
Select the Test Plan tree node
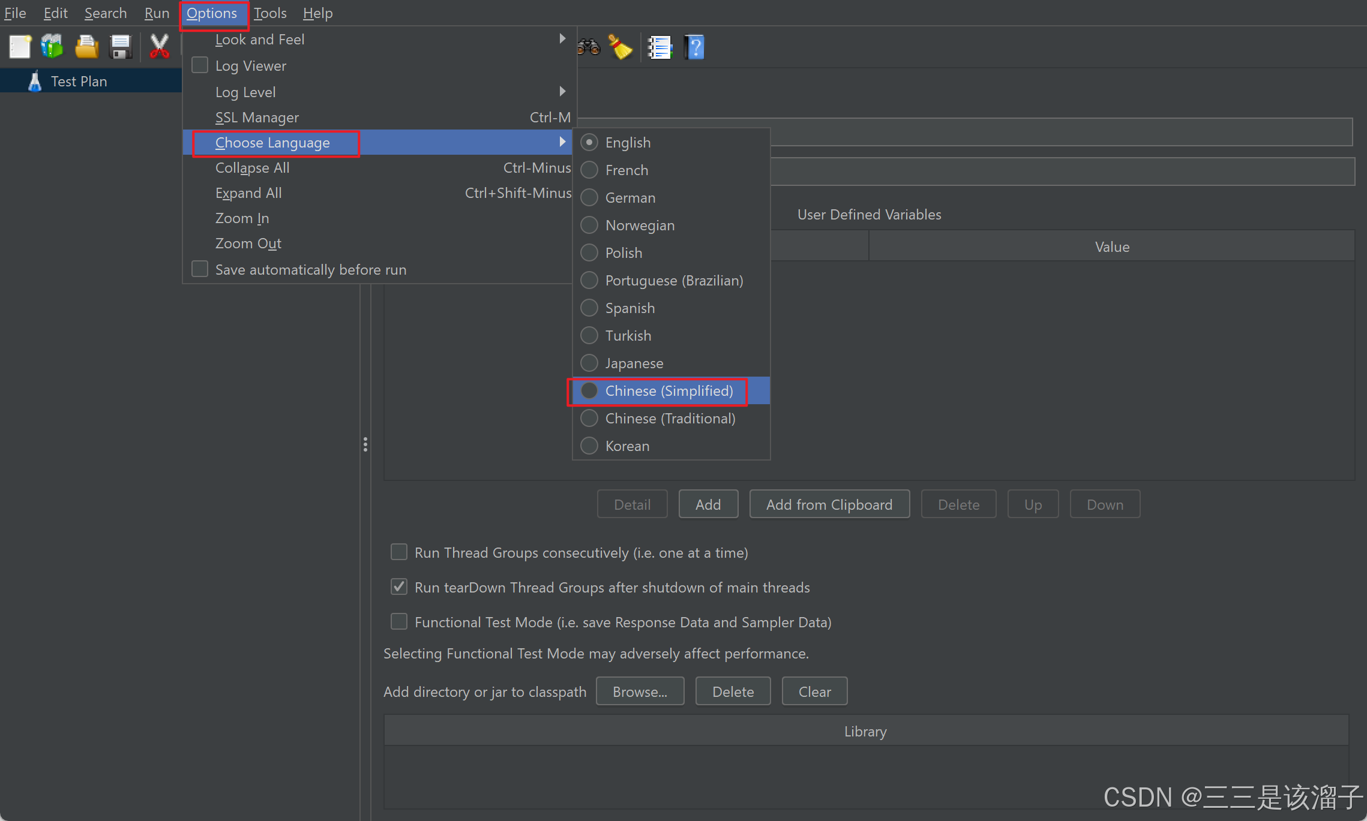[x=79, y=82]
